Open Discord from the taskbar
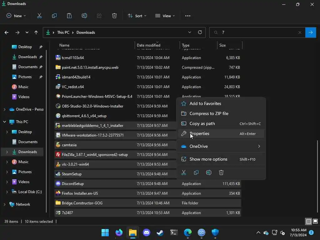Screen dimensions: 320x240 (x=147, y=232)
